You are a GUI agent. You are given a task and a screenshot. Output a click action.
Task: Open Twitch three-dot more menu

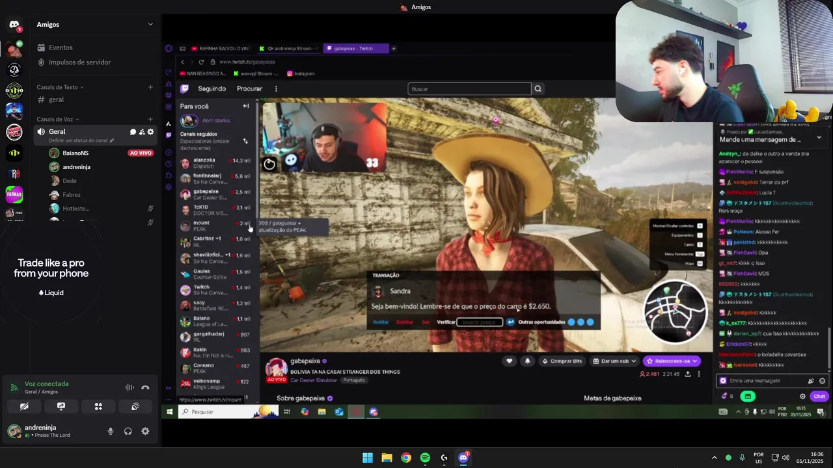[x=276, y=88]
